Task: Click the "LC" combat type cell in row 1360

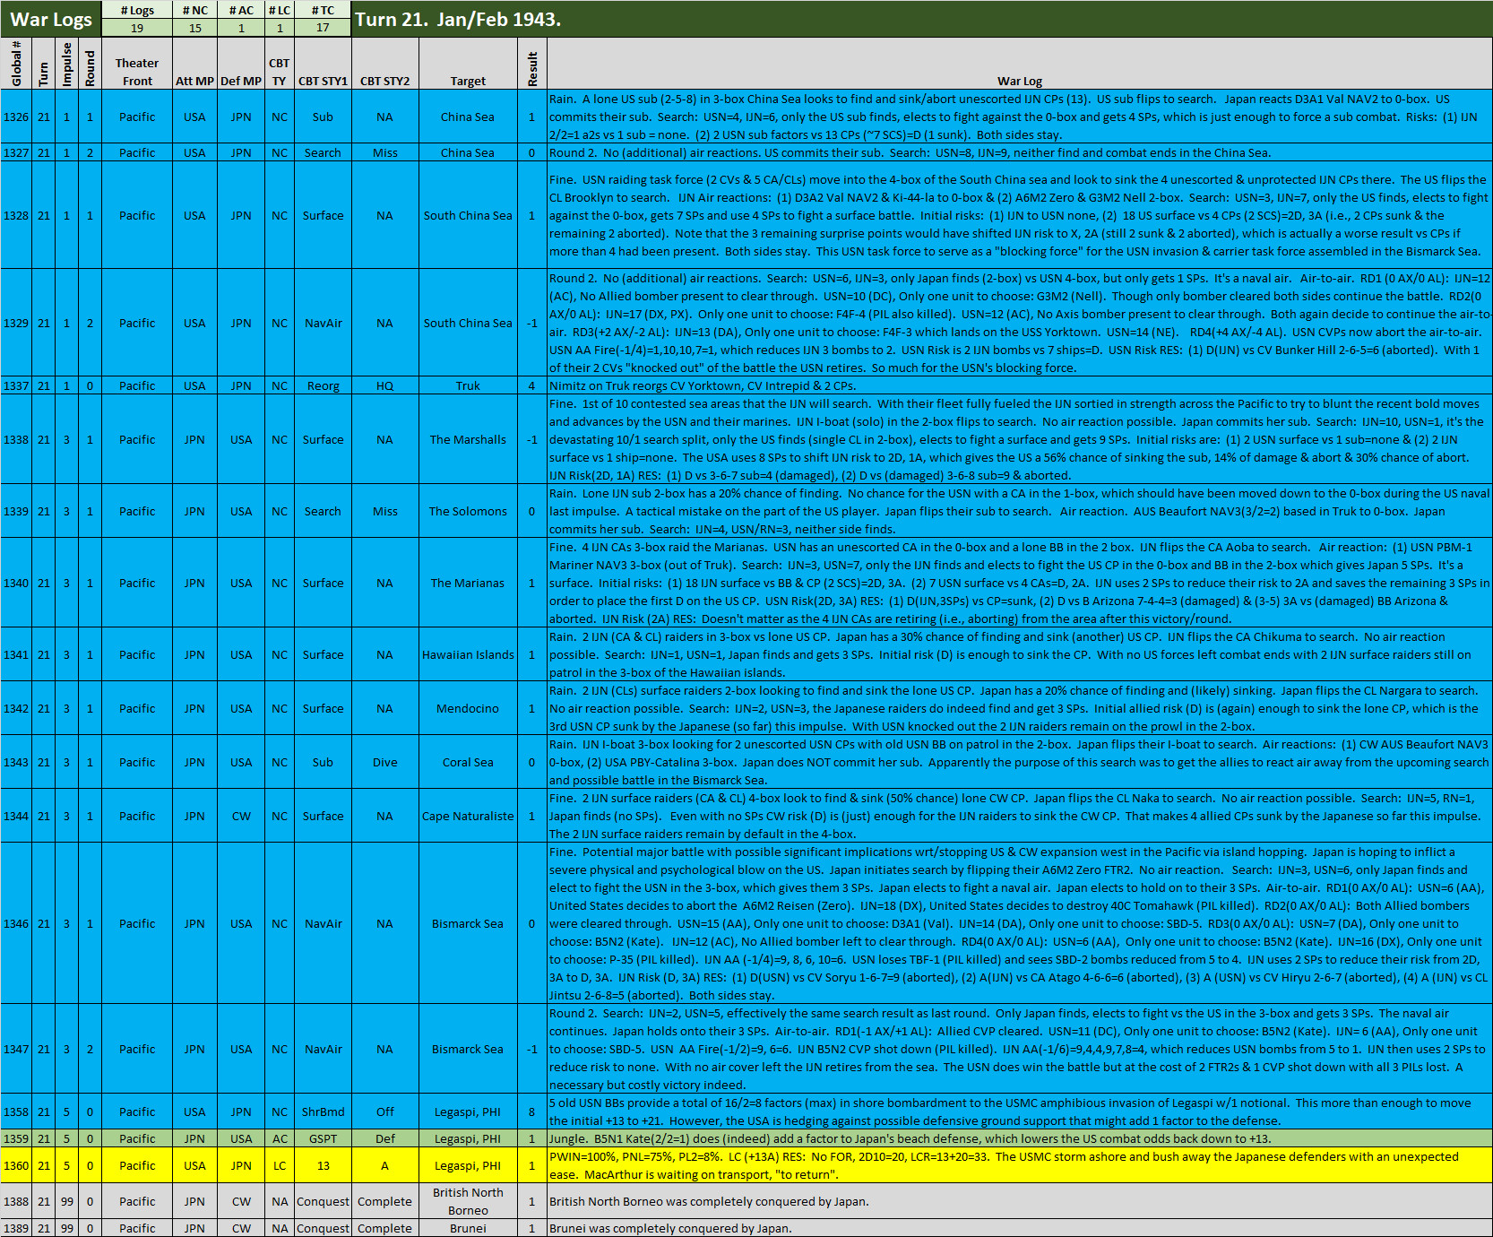Action: [280, 1165]
